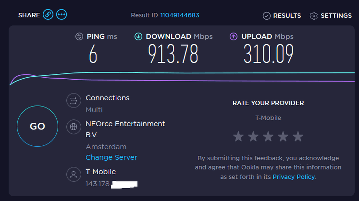359x201 pixels.
Task: Open the Settings gear icon
Action: coord(314,16)
